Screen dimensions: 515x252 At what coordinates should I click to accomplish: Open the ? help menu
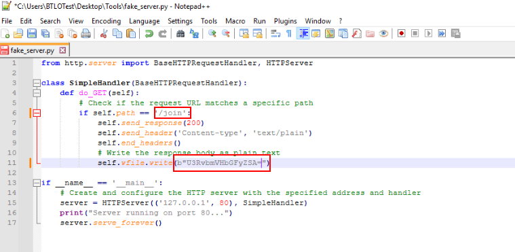tap(341, 21)
